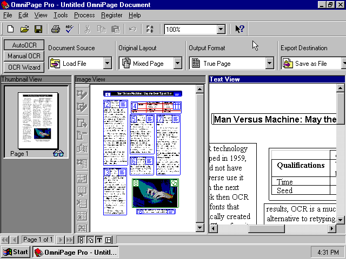The height and width of the screenshot is (259, 346).
Task: Click Text View scroll right arrow
Action: (331, 229)
